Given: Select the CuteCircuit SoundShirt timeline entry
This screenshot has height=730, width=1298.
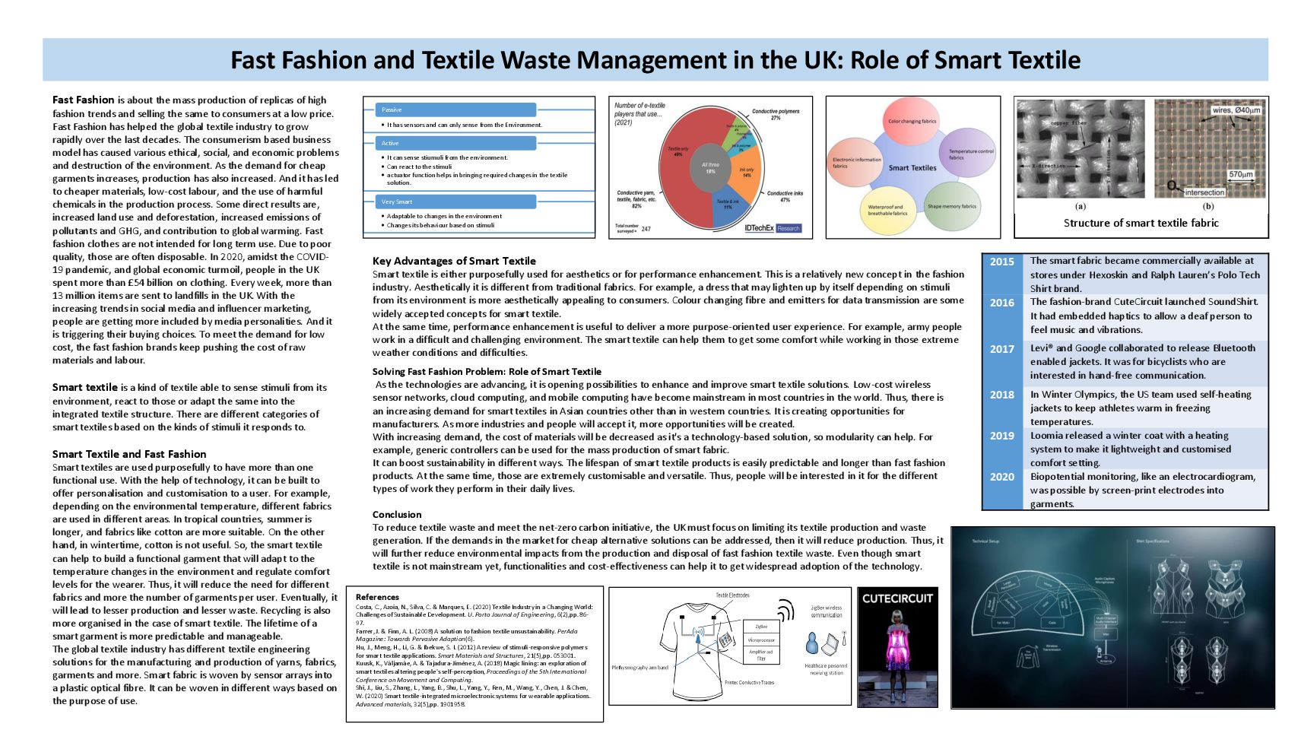Looking at the screenshot, I should point(1145,316).
